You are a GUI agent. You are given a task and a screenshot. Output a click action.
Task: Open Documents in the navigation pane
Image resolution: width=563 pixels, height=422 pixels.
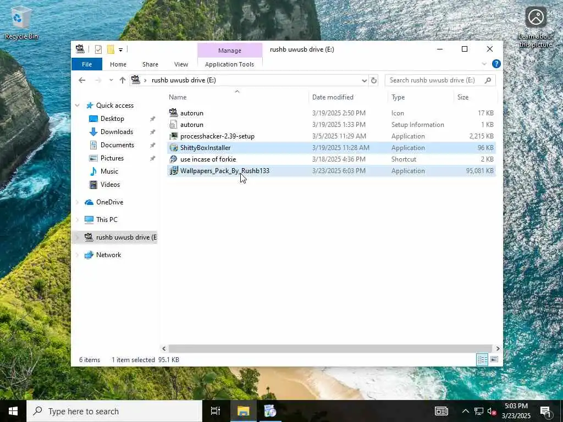pyautogui.click(x=117, y=145)
